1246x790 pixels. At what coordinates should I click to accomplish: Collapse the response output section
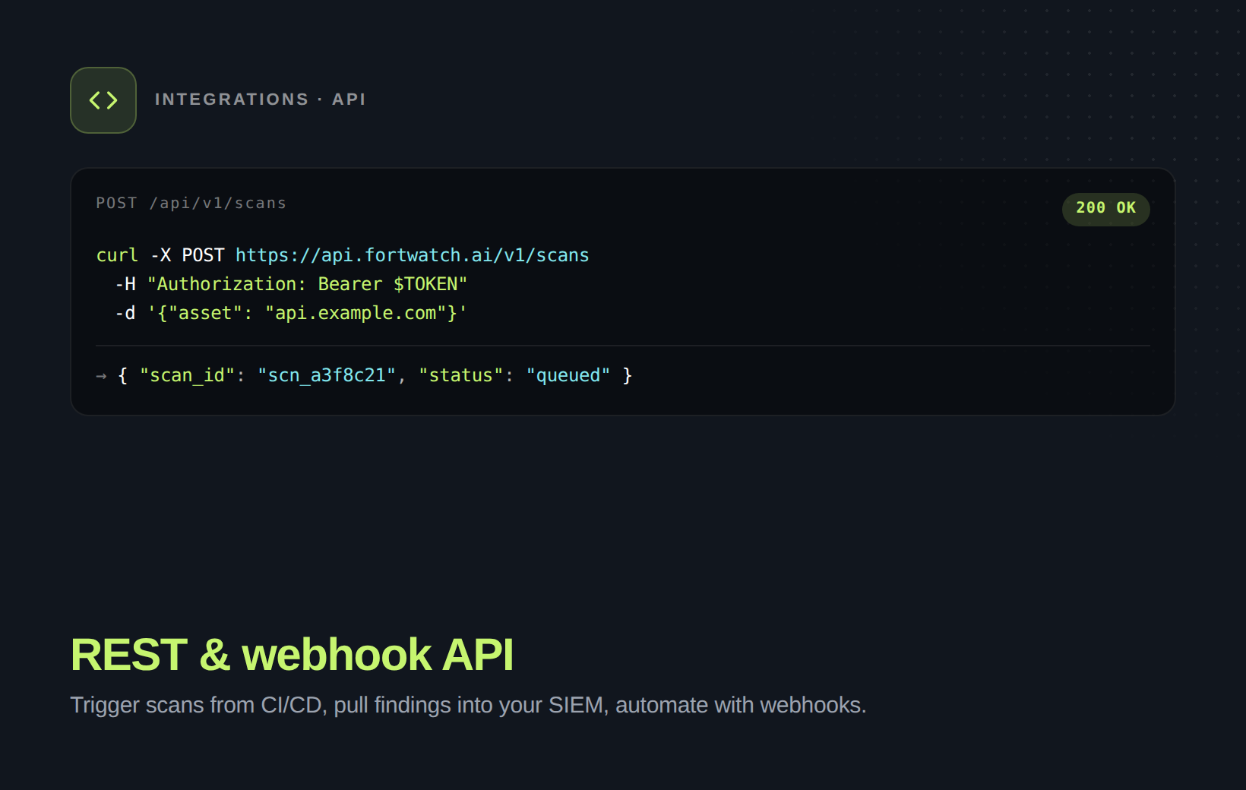pos(365,374)
